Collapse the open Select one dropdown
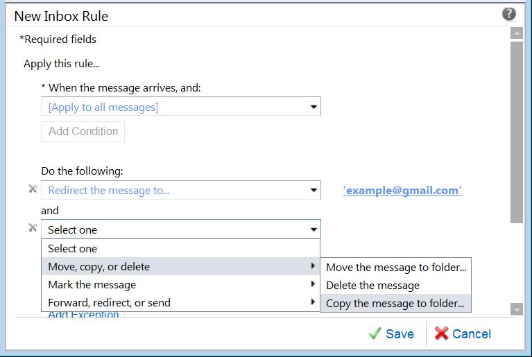Screen dimensions: 532x357 pos(314,229)
